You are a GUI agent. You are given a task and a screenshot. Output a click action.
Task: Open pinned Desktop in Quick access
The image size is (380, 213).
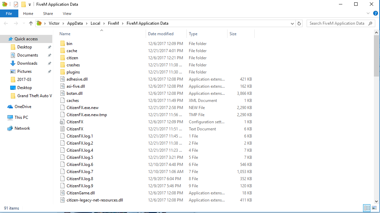click(24, 47)
